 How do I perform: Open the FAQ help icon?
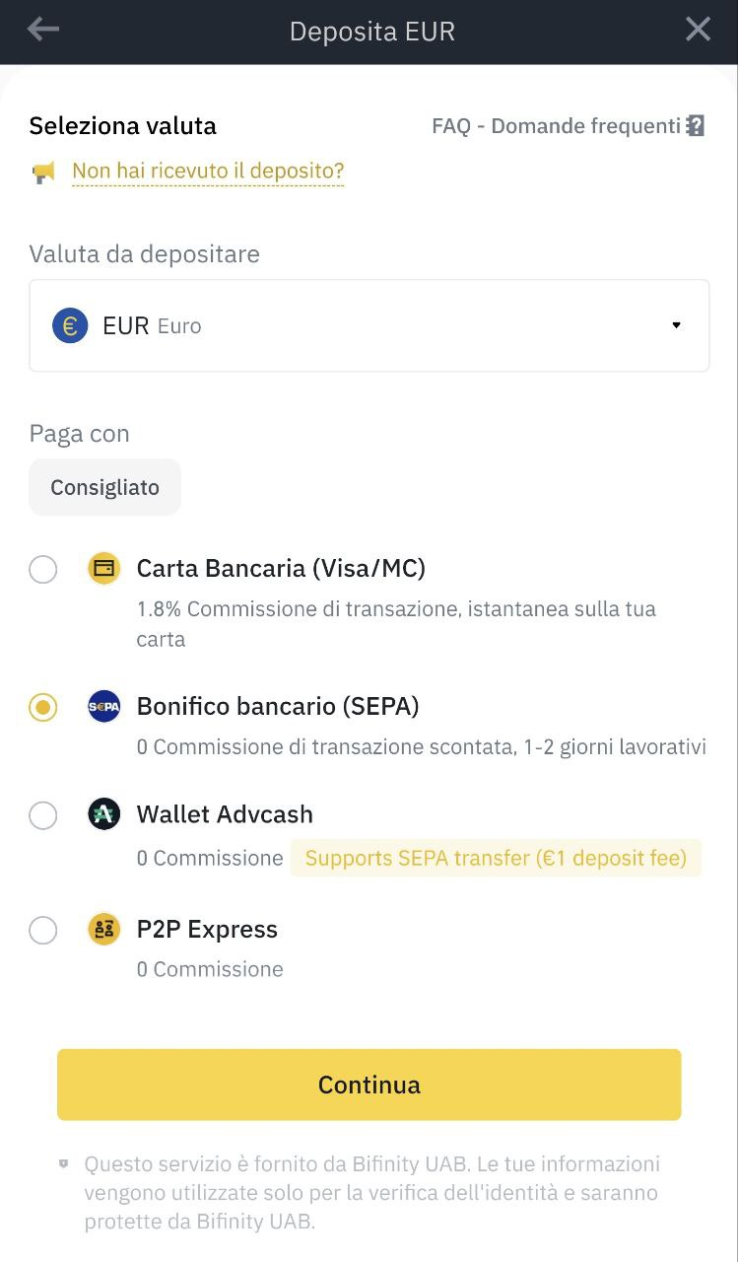(696, 126)
